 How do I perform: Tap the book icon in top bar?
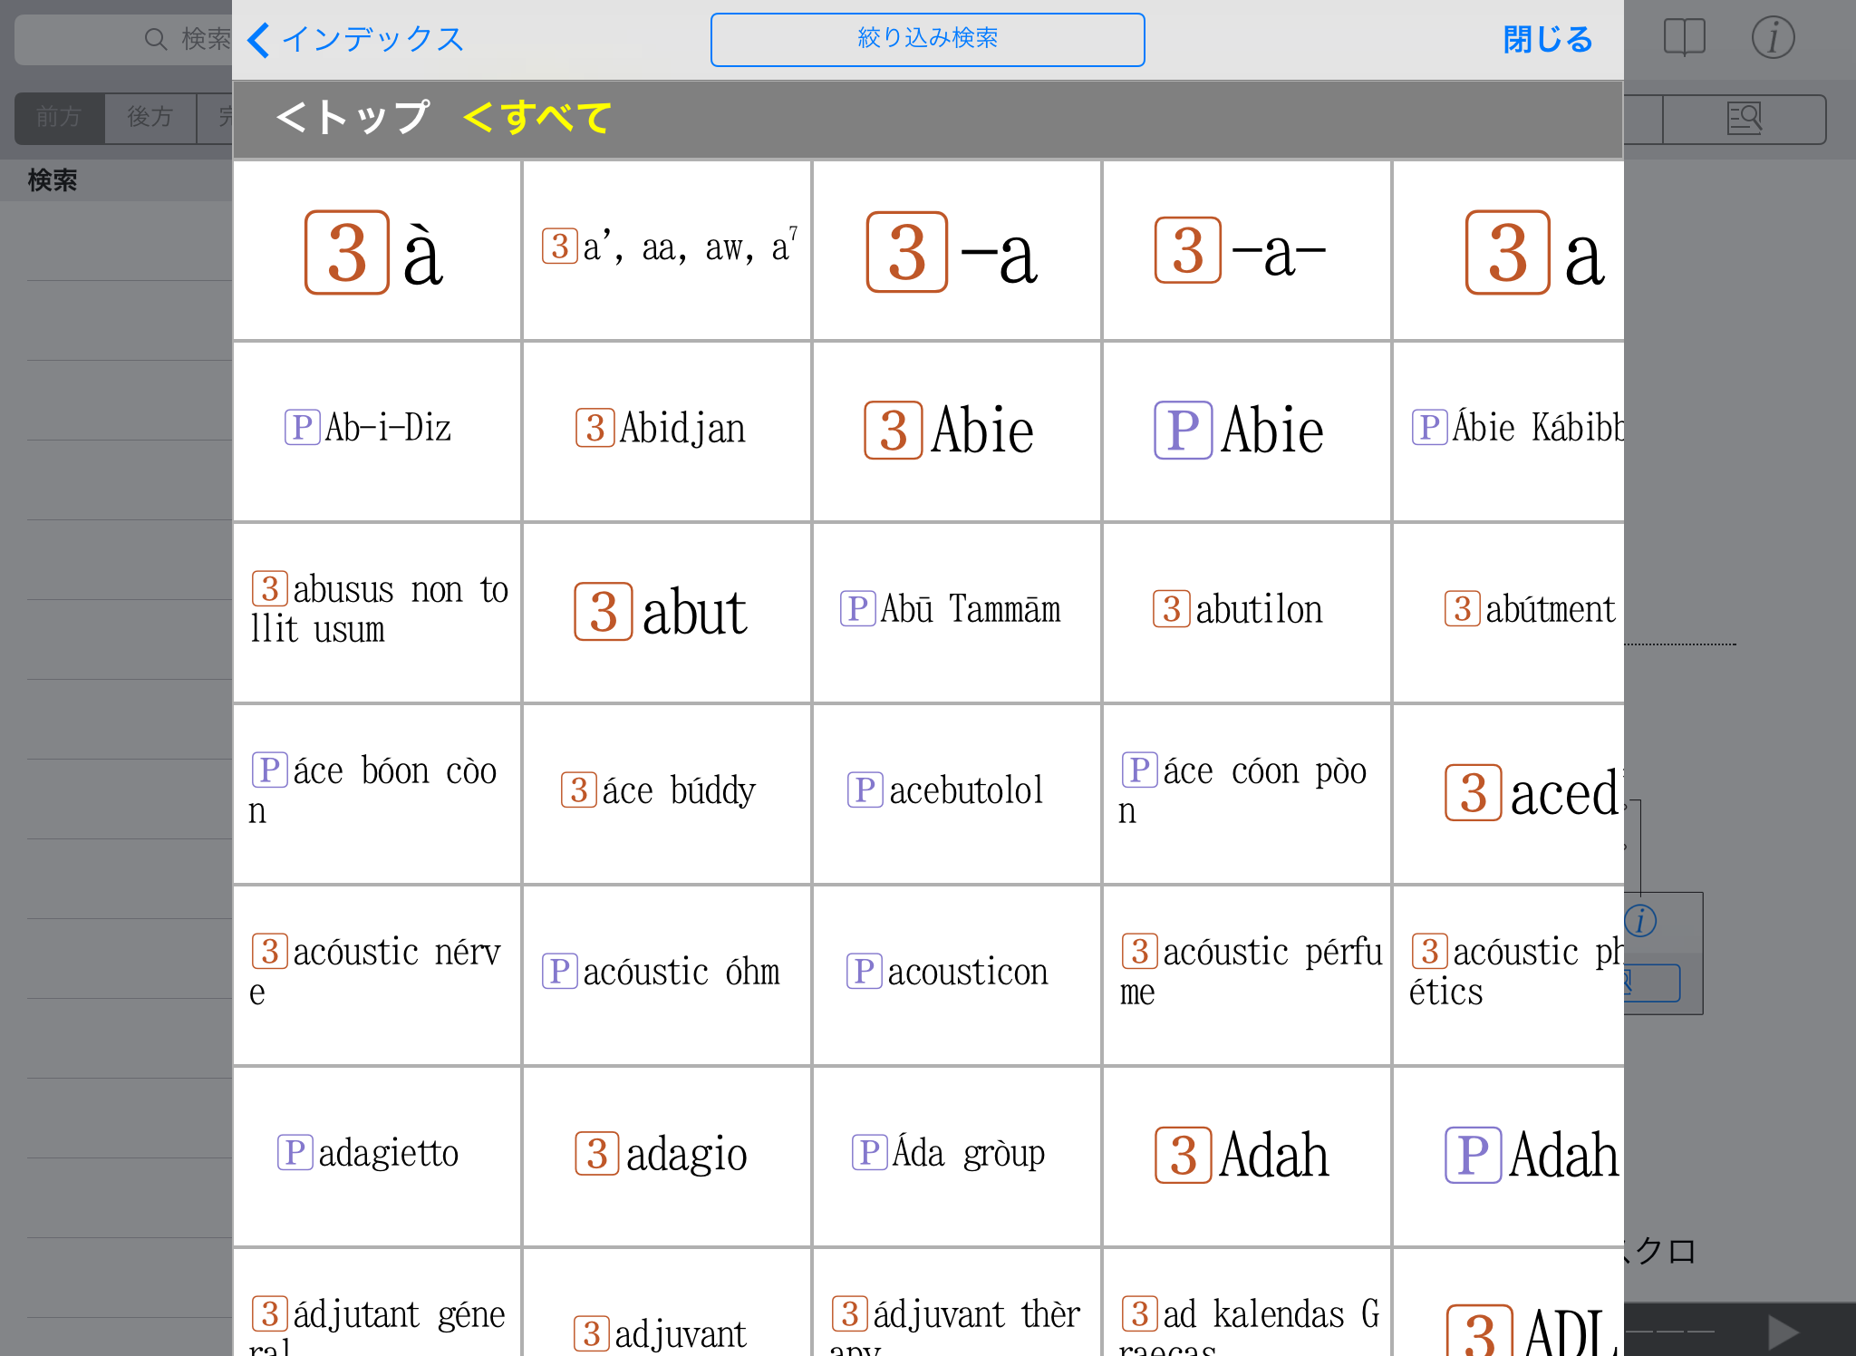1684,38
